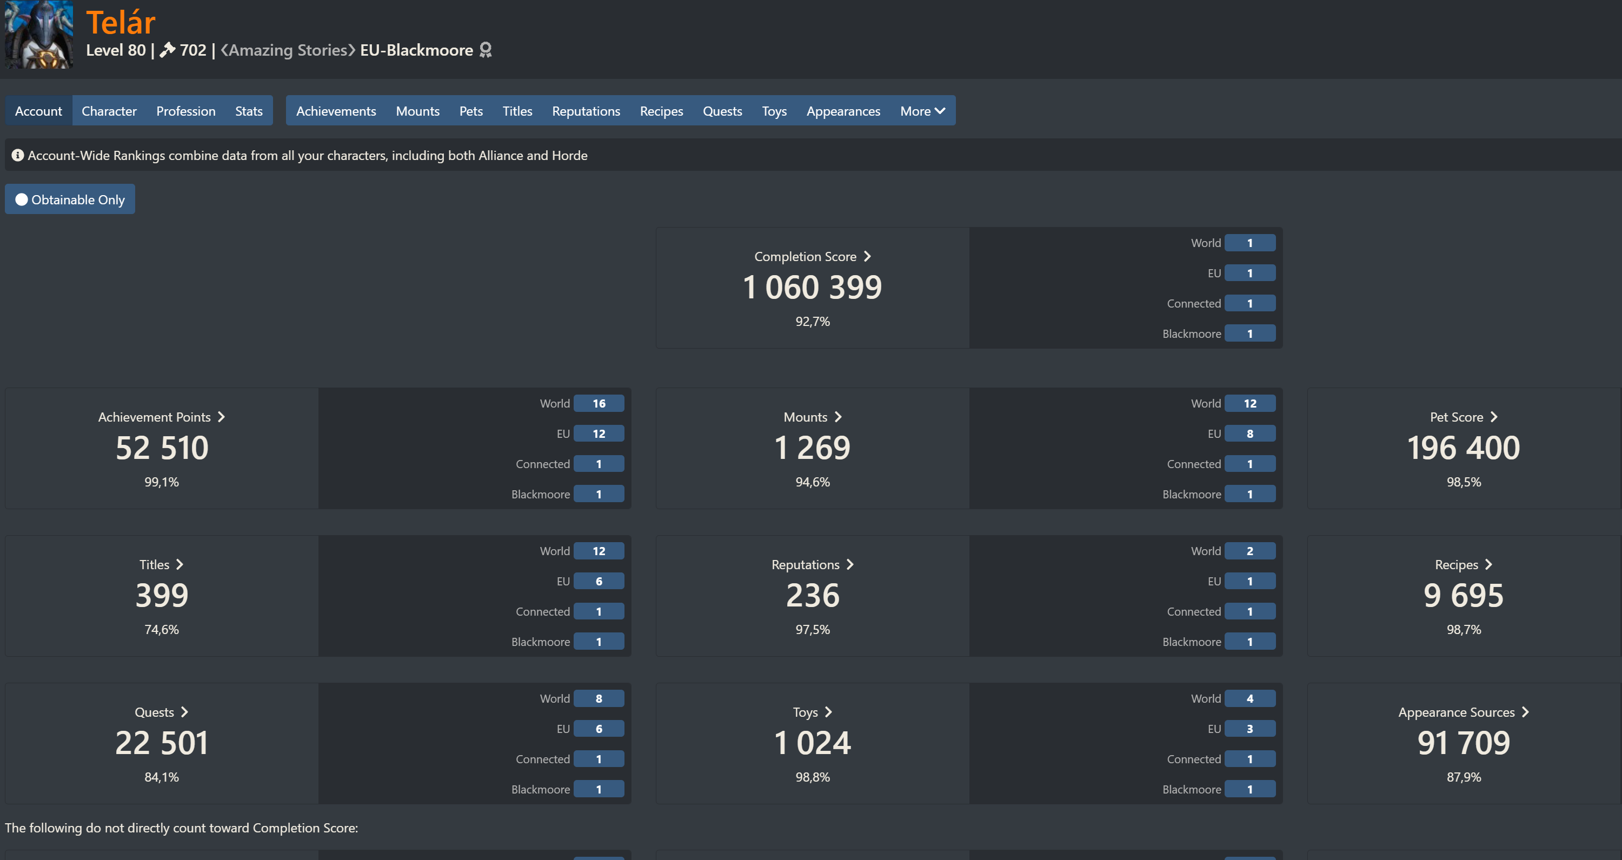This screenshot has height=860, width=1622.
Task: Open the Quests ranking heading link
Action: [x=155, y=712]
